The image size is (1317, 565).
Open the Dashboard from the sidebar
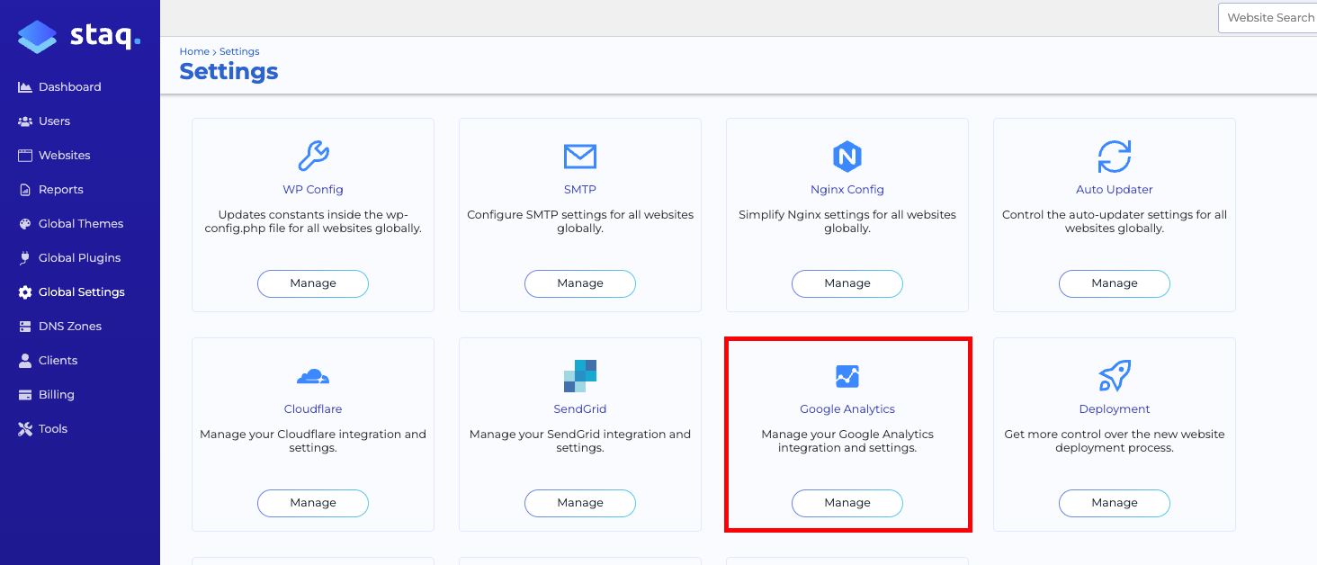click(69, 86)
